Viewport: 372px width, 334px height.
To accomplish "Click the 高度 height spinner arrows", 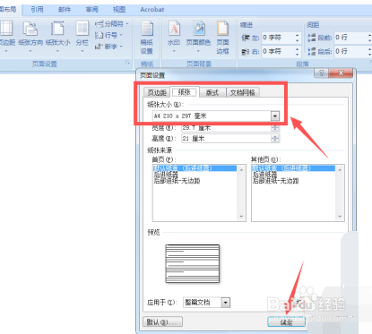I will coord(275,139).
